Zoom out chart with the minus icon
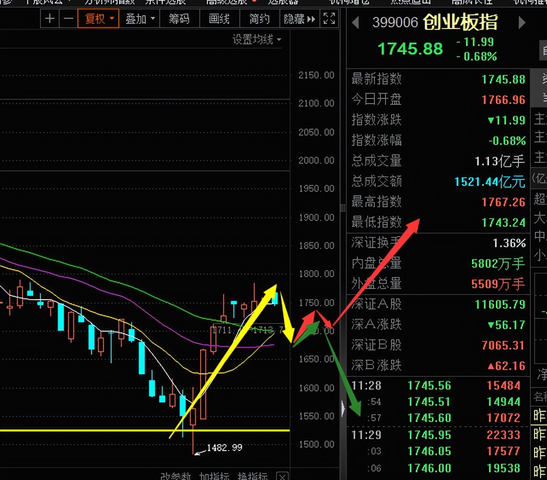This screenshot has width=547, height=480. pyautogui.click(x=68, y=19)
